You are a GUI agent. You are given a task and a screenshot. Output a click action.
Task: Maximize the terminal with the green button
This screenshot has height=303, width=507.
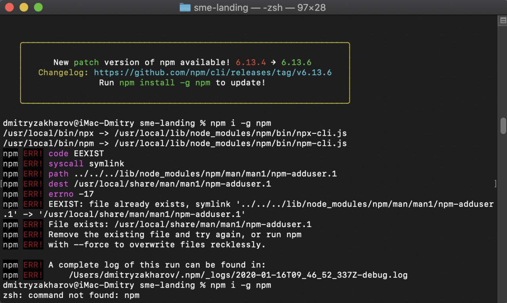coord(38,7)
